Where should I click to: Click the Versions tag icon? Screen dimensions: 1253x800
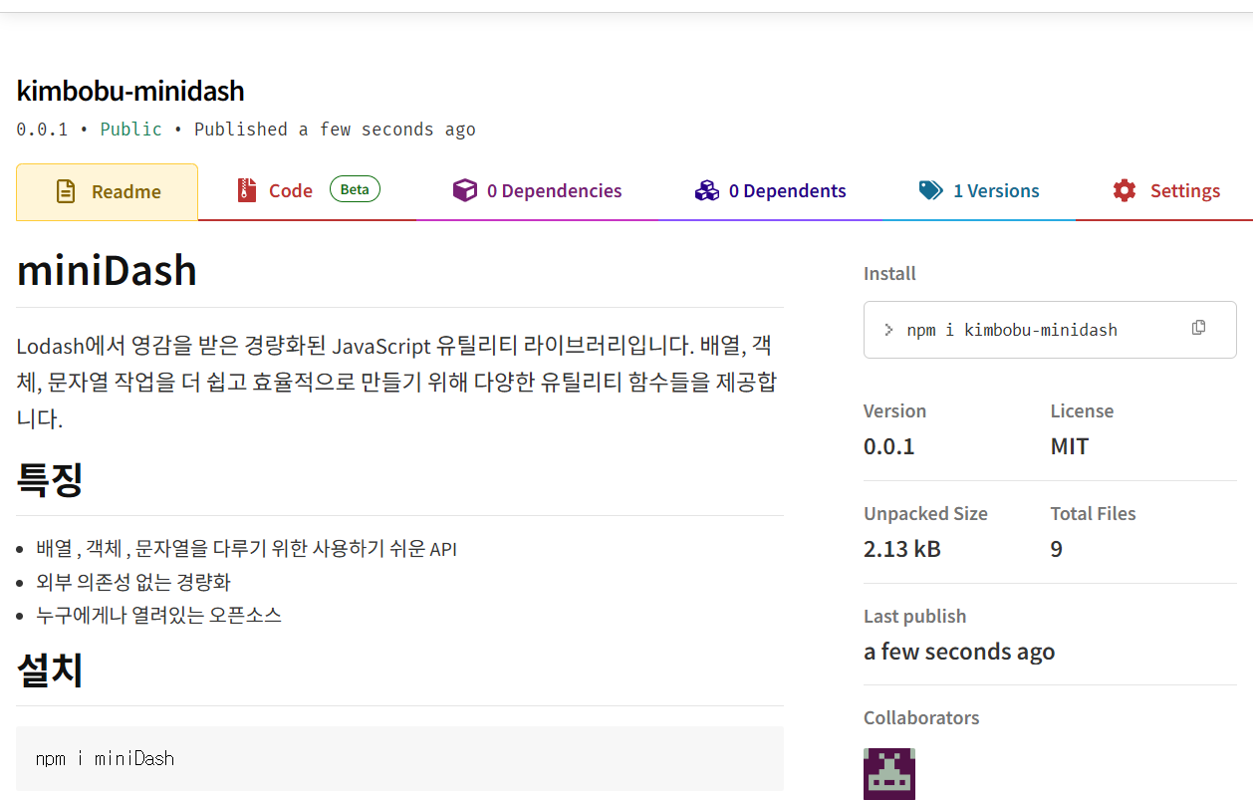click(x=931, y=190)
